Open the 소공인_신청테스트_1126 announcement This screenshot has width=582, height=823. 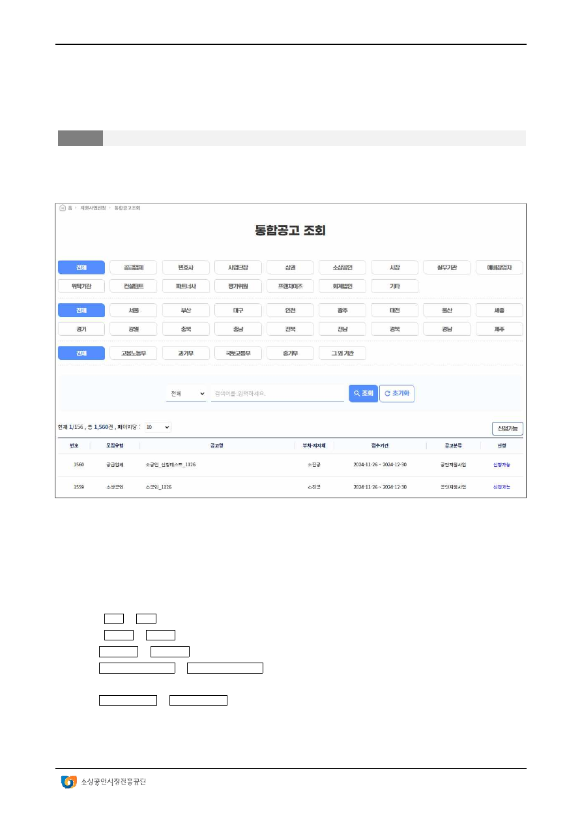171,465
